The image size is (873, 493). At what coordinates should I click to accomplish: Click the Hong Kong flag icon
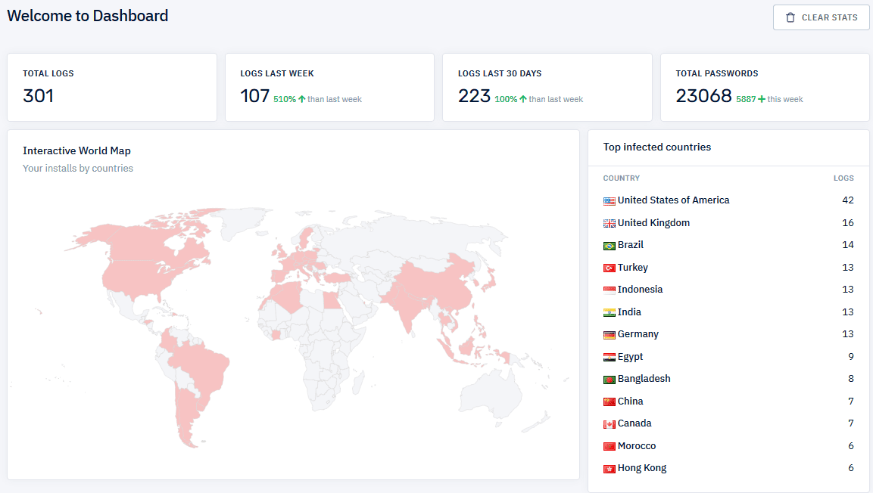point(610,469)
